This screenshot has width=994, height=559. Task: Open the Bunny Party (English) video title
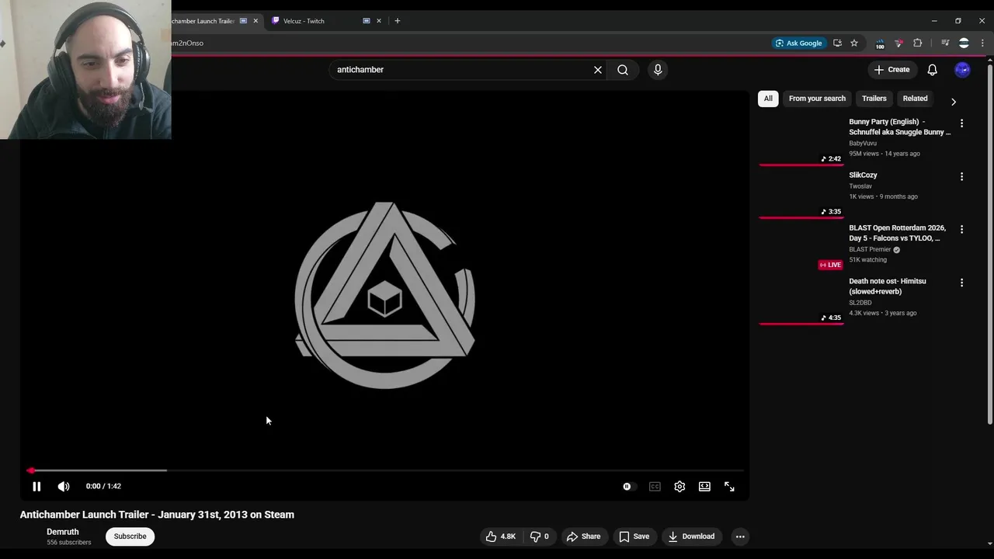point(899,127)
